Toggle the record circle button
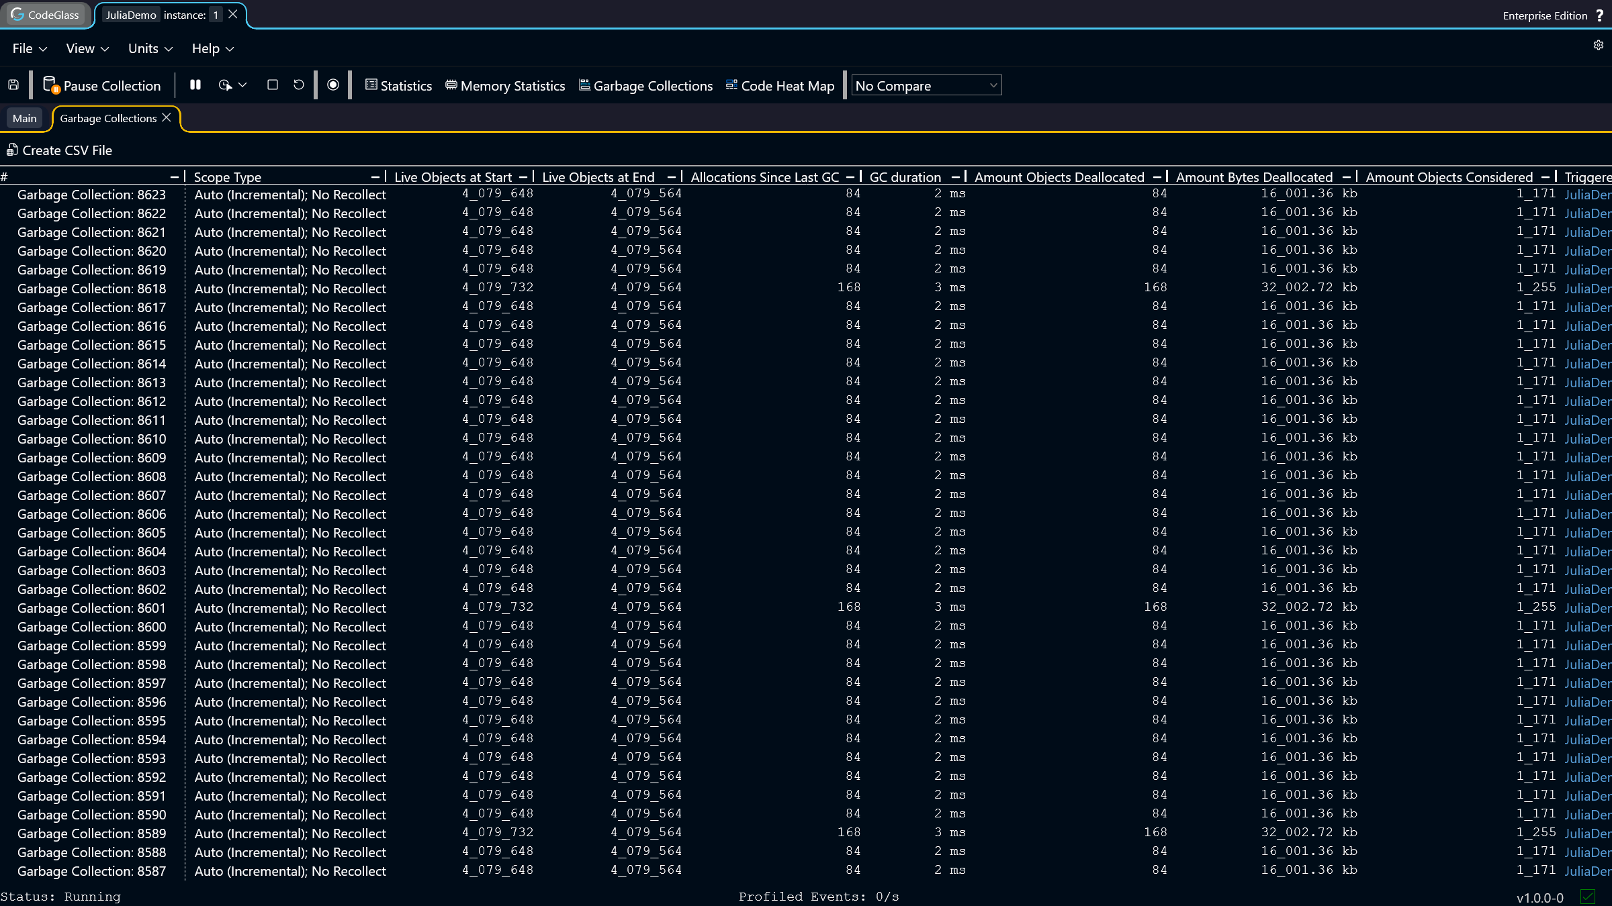Image resolution: width=1612 pixels, height=906 pixels. (333, 85)
